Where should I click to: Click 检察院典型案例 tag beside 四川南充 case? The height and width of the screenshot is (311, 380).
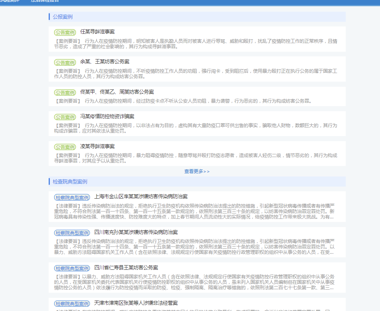(72, 233)
